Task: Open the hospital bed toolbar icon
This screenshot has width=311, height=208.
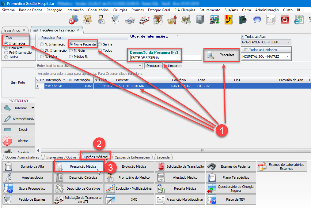Action: point(130,20)
